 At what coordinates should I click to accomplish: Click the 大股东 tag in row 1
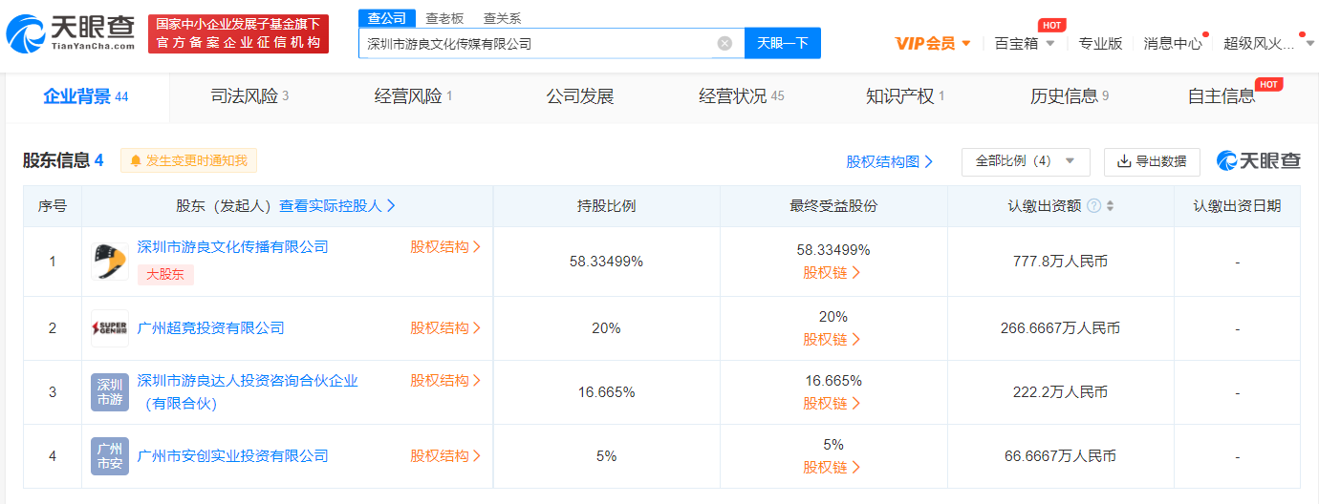165,275
